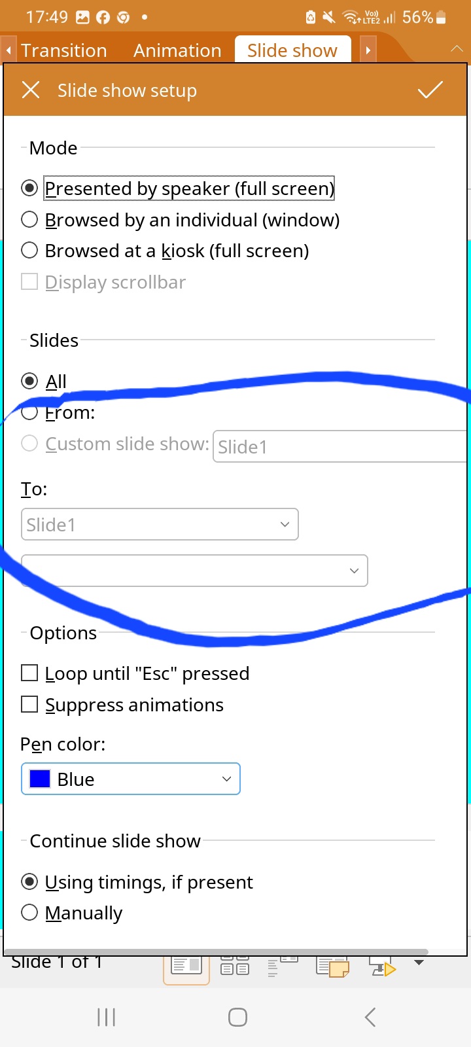Expand the empty slide range dropdown
Image resolution: width=471 pixels, height=1047 pixels.
[x=194, y=571]
